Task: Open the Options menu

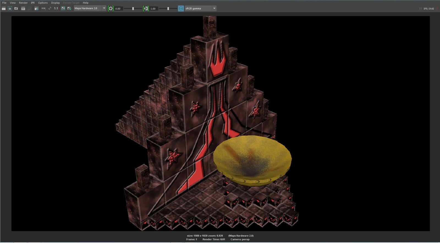Action: pyautogui.click(x=43, y=3)
